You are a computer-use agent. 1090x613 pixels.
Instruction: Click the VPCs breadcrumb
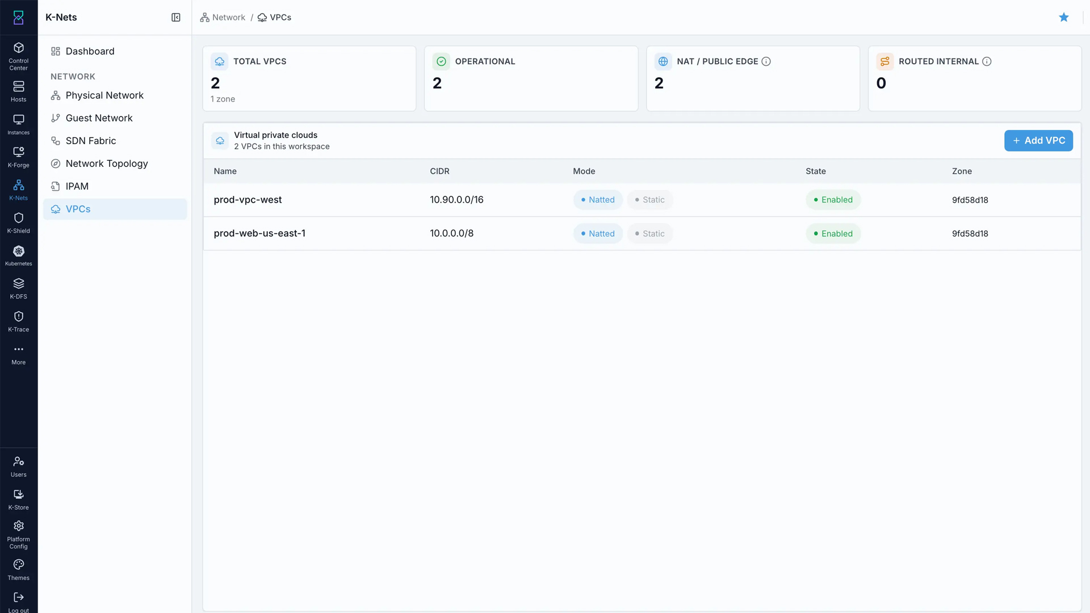point(275,18)
